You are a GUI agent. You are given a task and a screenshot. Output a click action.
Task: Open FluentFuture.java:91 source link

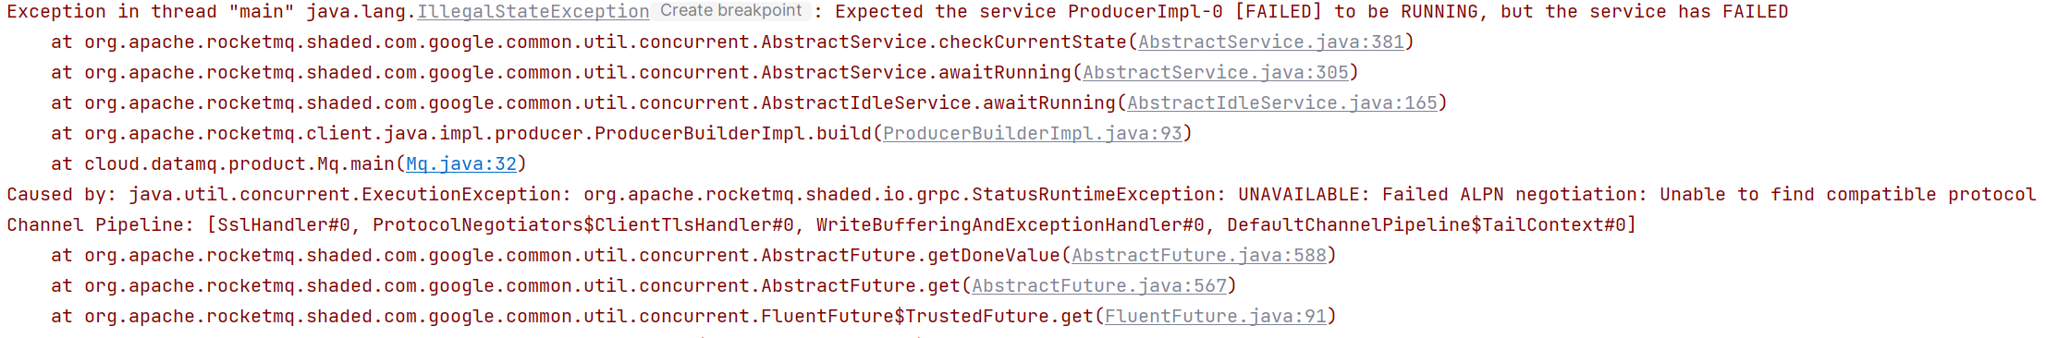pyautogui.click(x=1216, y=317)
